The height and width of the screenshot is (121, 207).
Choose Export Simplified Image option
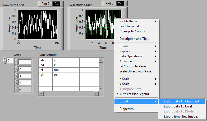pyautogui.click(x=182, y=116)
